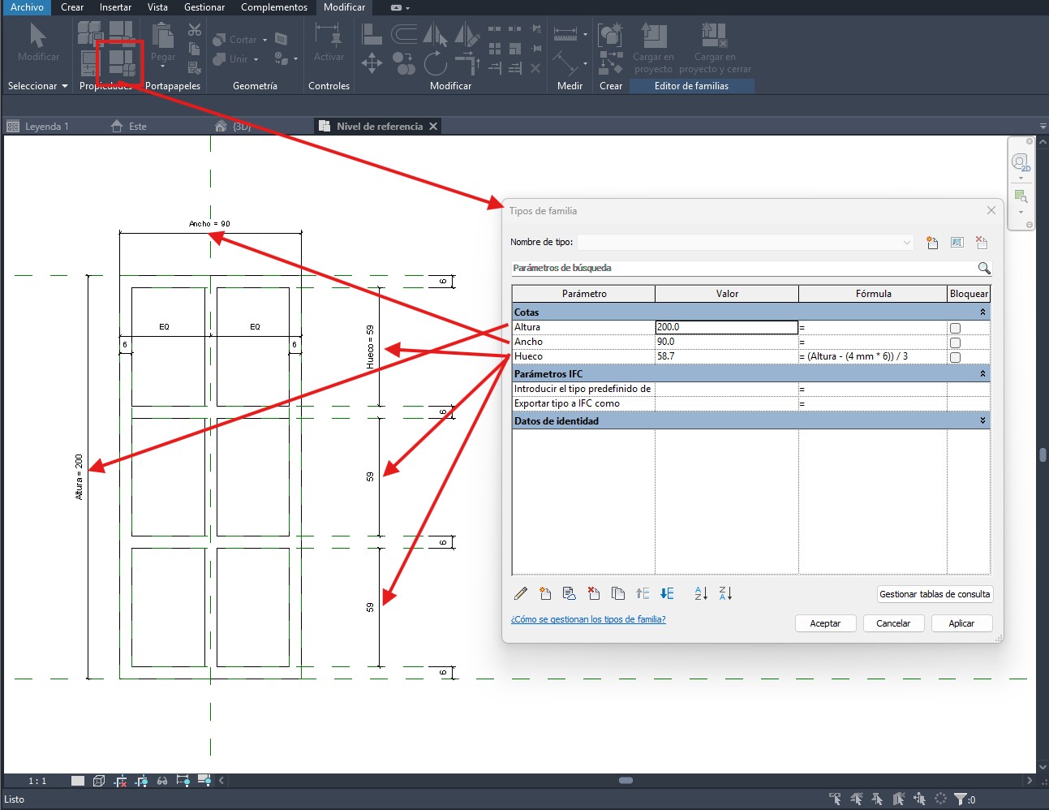Click the search magnifier icon
Screen dimensions: 1049x810
click(983, 268)
